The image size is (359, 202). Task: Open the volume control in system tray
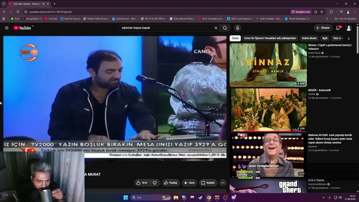[340, 198]
